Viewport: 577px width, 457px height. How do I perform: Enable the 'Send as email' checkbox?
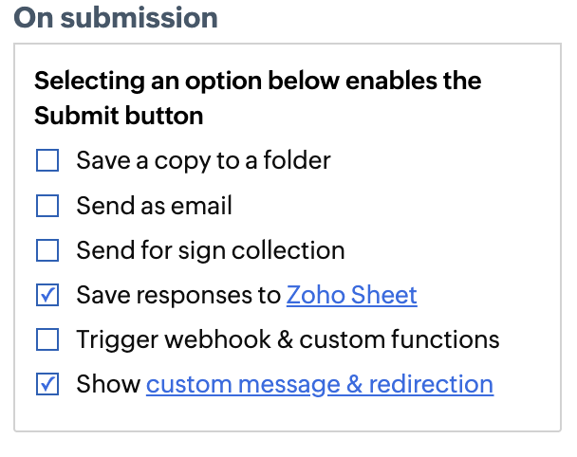coord(47,206)
